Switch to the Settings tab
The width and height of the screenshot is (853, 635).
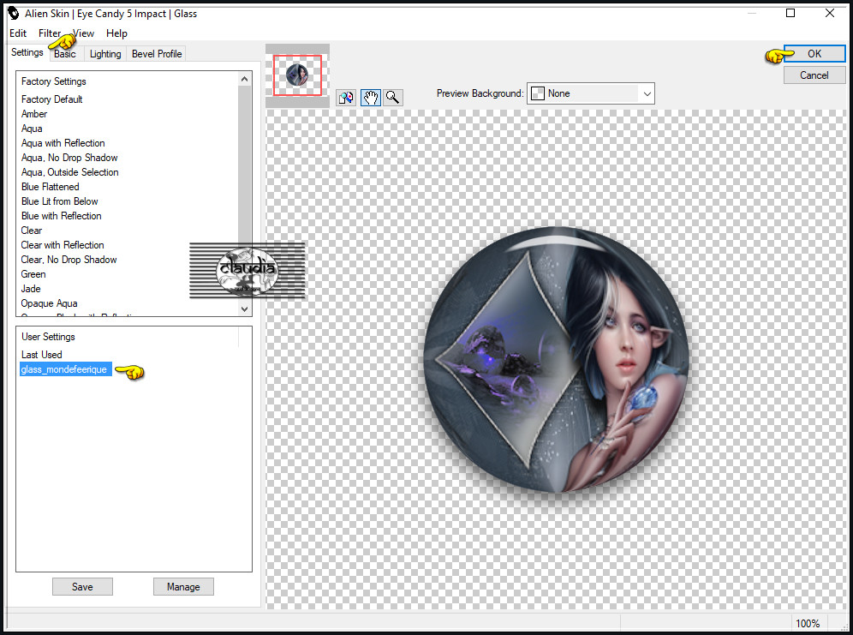coord(27,52)
